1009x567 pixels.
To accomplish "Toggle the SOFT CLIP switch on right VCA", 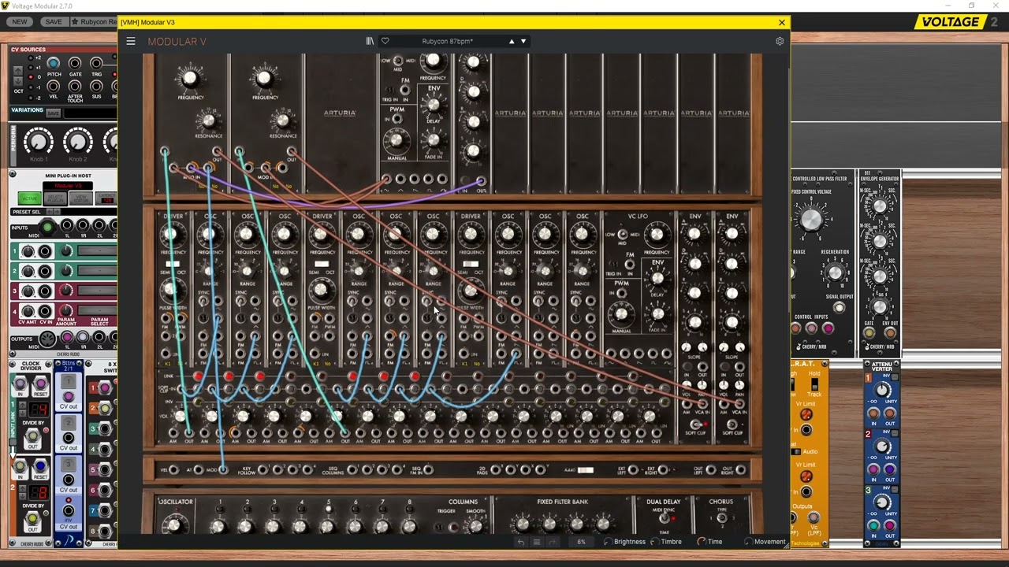I will [x=732, y=424].
